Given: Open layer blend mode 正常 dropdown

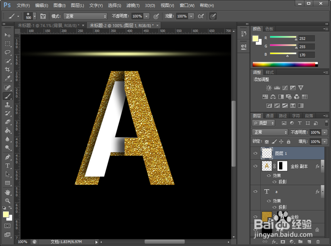Looking at the screenshot, I should point(270,132).
